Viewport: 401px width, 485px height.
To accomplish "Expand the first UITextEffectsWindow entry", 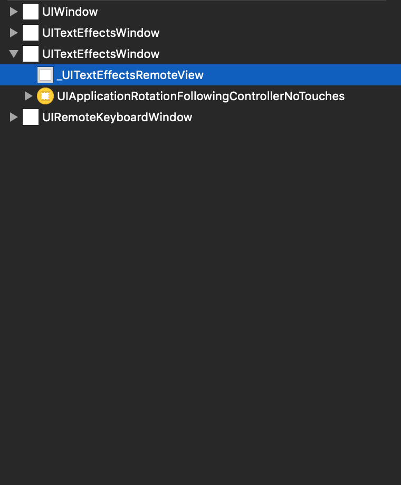I will pyautogui.click(x=13, y=32).
